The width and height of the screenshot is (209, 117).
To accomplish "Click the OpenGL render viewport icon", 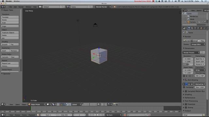I will [x=114, y=104].
